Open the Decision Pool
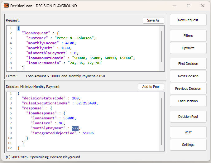This screenshot has height=163, width=211. click(188, 117)
